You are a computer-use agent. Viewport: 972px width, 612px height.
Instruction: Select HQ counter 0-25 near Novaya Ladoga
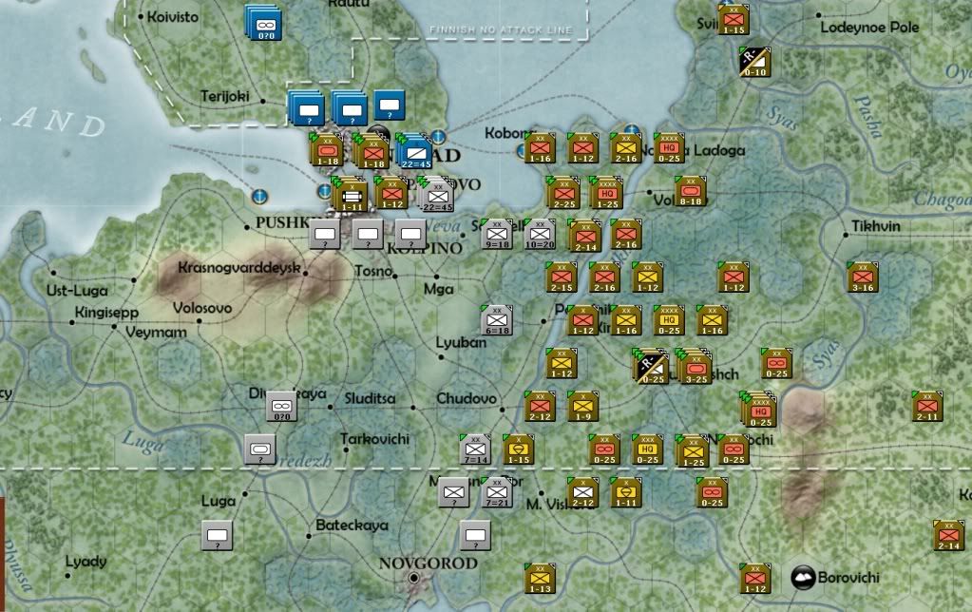pyautogui.click(x=668, y=148)
